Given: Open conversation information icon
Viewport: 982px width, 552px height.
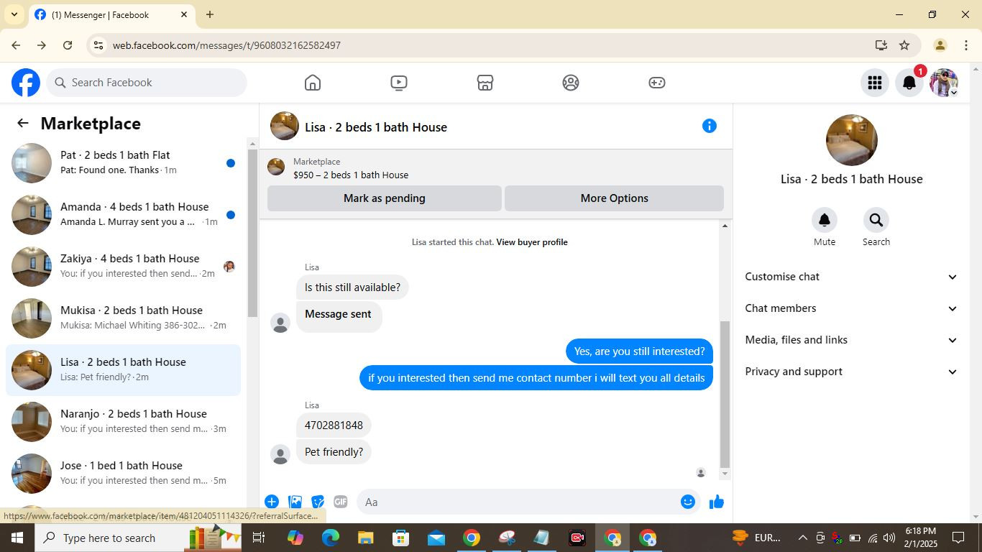Looking at the screenshot, I should [x=710, y=126].
